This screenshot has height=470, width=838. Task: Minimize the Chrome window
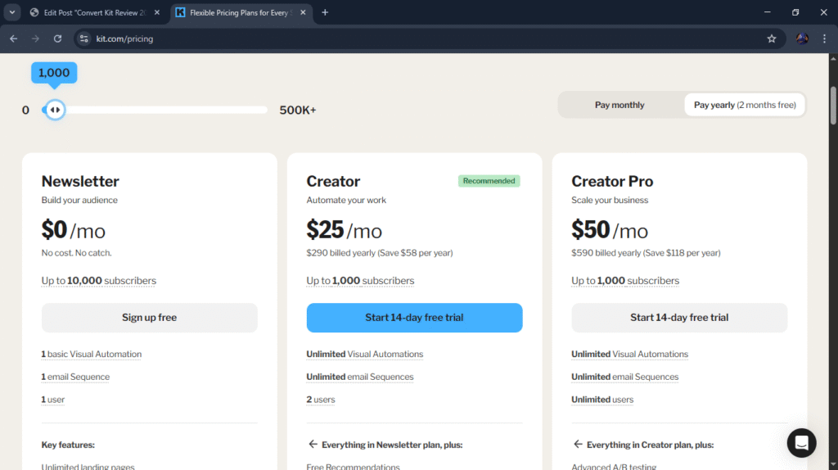click(767, 12)
